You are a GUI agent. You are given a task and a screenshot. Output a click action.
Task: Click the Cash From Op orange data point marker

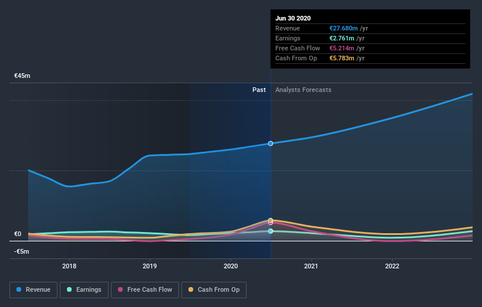[x=271, y=220]
